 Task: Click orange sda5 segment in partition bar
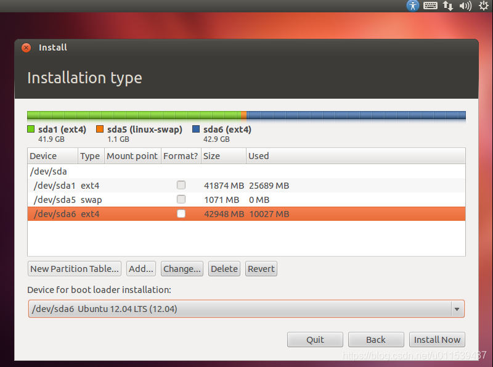click(243, 115)
